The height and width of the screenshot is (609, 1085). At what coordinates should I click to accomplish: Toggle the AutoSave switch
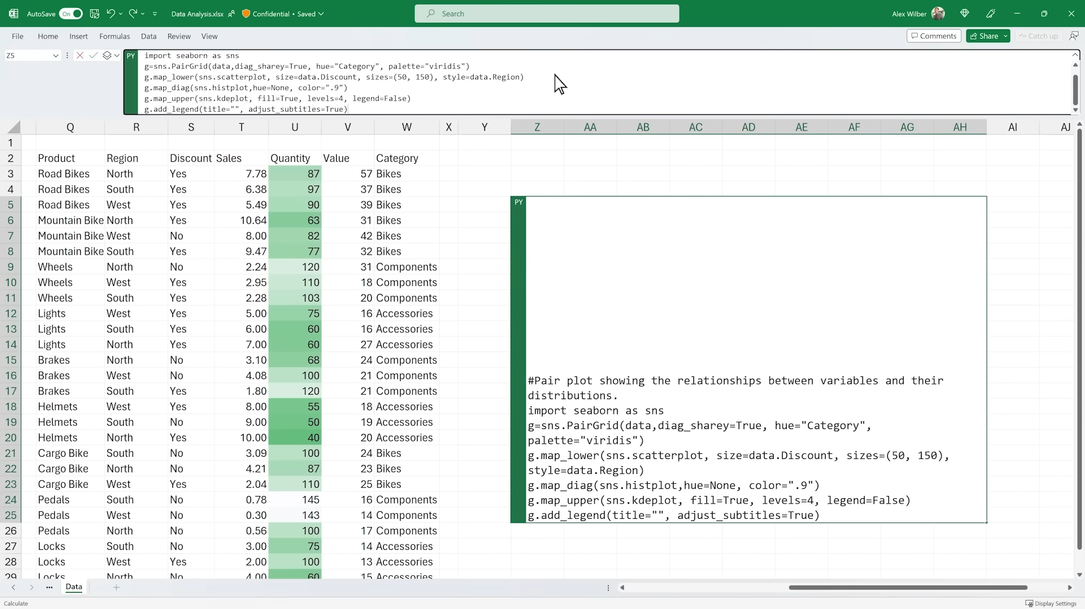[x=71, y=14]
